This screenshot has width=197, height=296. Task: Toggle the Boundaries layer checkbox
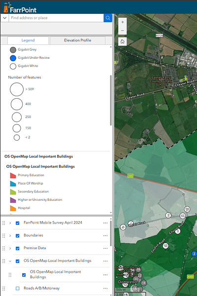pos(18,236)
